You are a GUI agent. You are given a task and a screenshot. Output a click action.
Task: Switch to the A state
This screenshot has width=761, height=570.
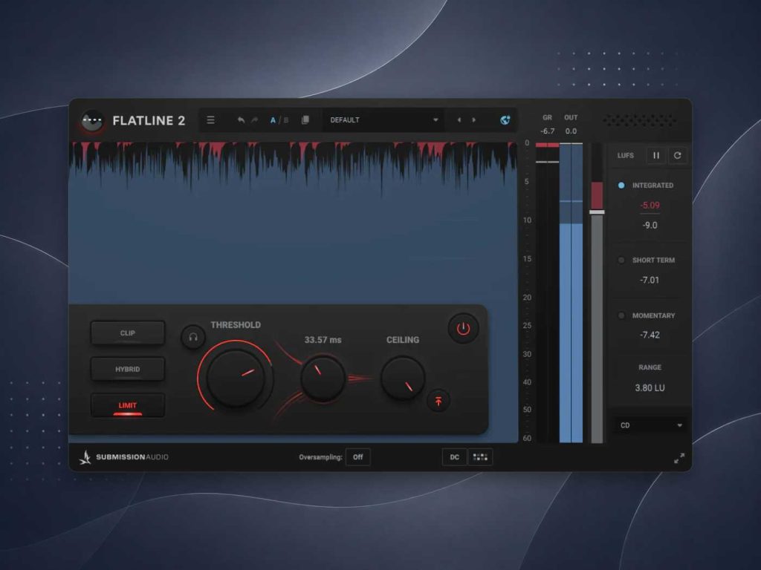tap(273, 120)
